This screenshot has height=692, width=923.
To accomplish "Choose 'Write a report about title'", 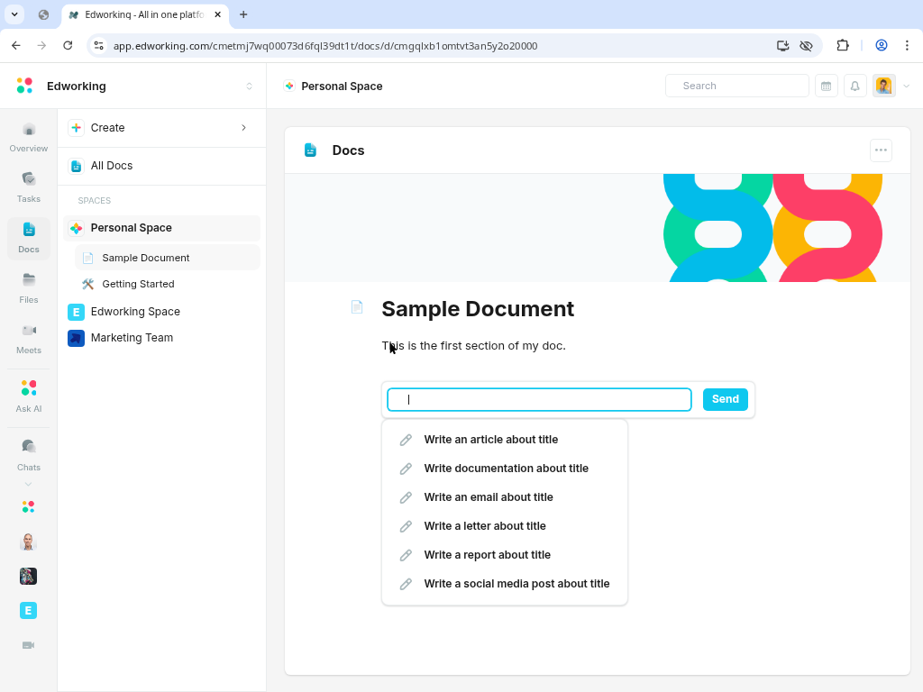I will [x=487, y=555].
